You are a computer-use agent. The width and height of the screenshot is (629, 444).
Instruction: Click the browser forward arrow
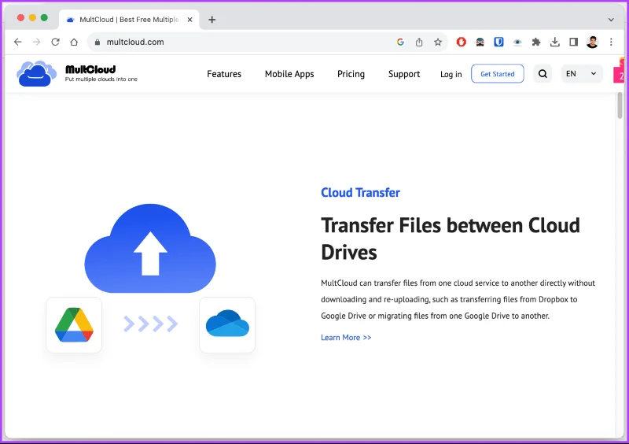36,42
